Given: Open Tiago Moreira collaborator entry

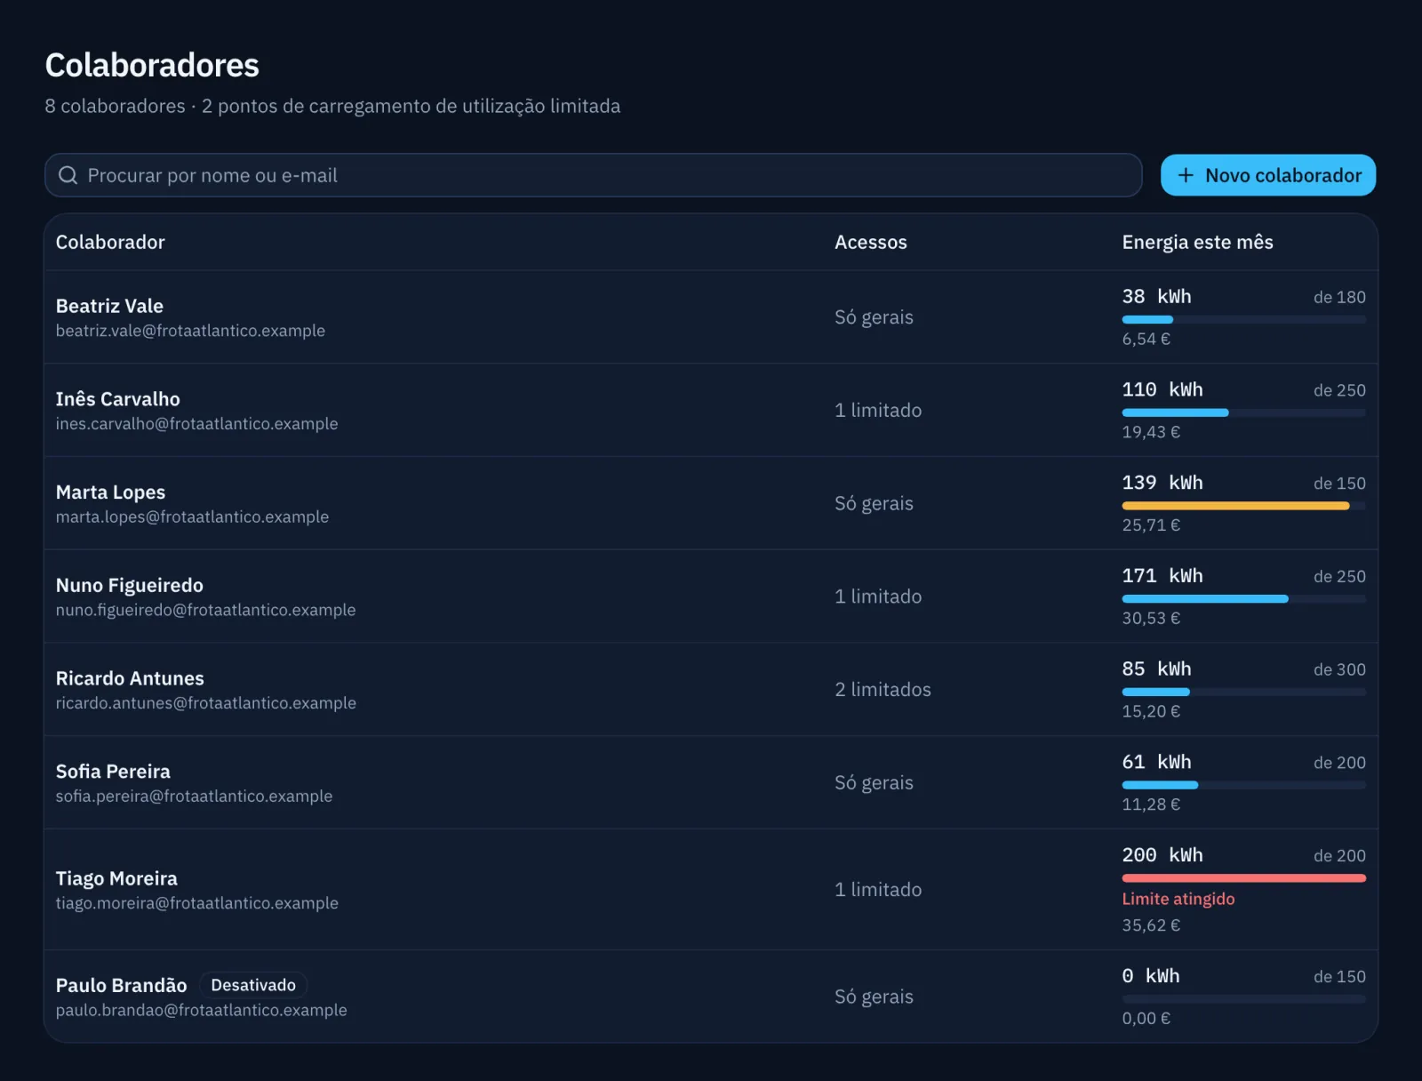Looking at the screenshot, I should [x=711, y=889].
